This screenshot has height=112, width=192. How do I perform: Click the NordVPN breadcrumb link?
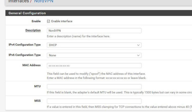click(44, 1)
